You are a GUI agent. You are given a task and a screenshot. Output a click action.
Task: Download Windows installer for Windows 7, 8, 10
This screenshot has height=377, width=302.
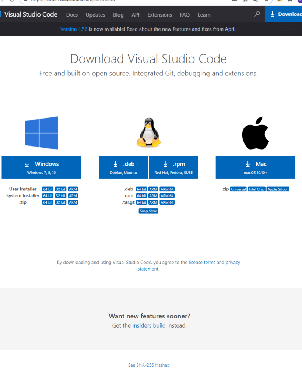[x=41, y=167]
